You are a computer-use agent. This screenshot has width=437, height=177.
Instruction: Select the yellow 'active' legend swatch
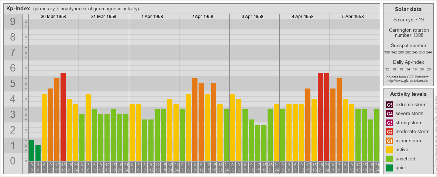389,150
